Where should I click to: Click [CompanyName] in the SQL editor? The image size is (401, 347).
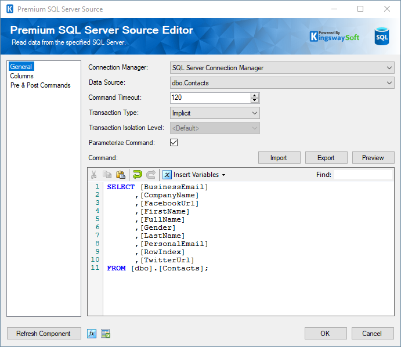coord(169,196)
